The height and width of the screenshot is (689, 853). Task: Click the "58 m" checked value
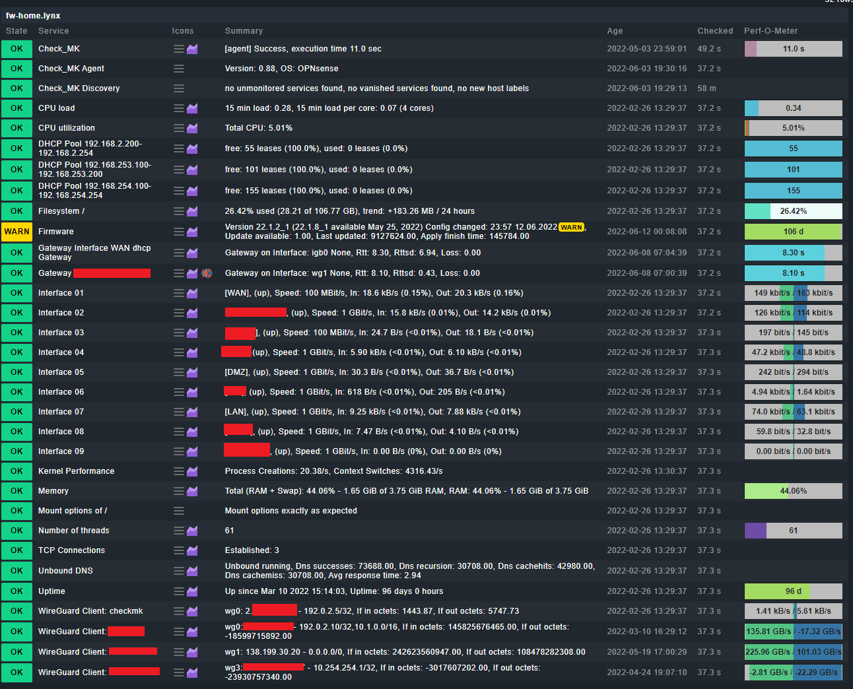(707, 88)
